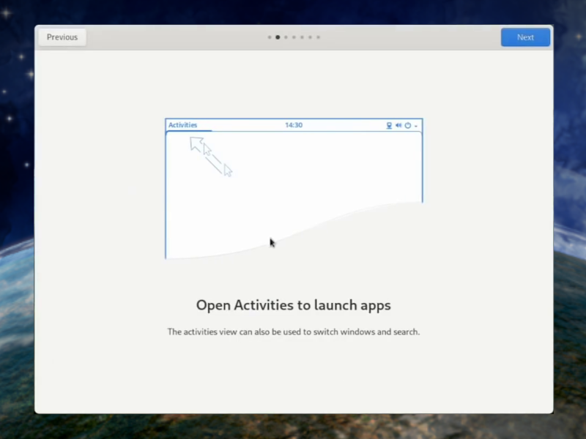Viewport: 586px width, 439px height.
Task: Jump to the first tour page dot
Action: 270,37
